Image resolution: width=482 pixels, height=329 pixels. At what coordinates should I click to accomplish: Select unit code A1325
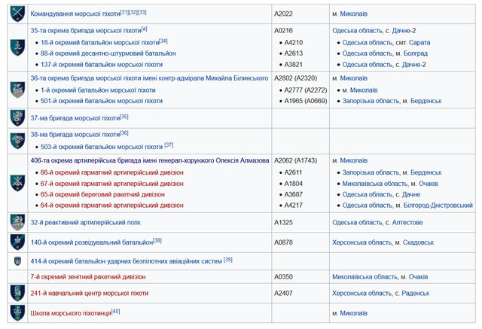point(283,222)
